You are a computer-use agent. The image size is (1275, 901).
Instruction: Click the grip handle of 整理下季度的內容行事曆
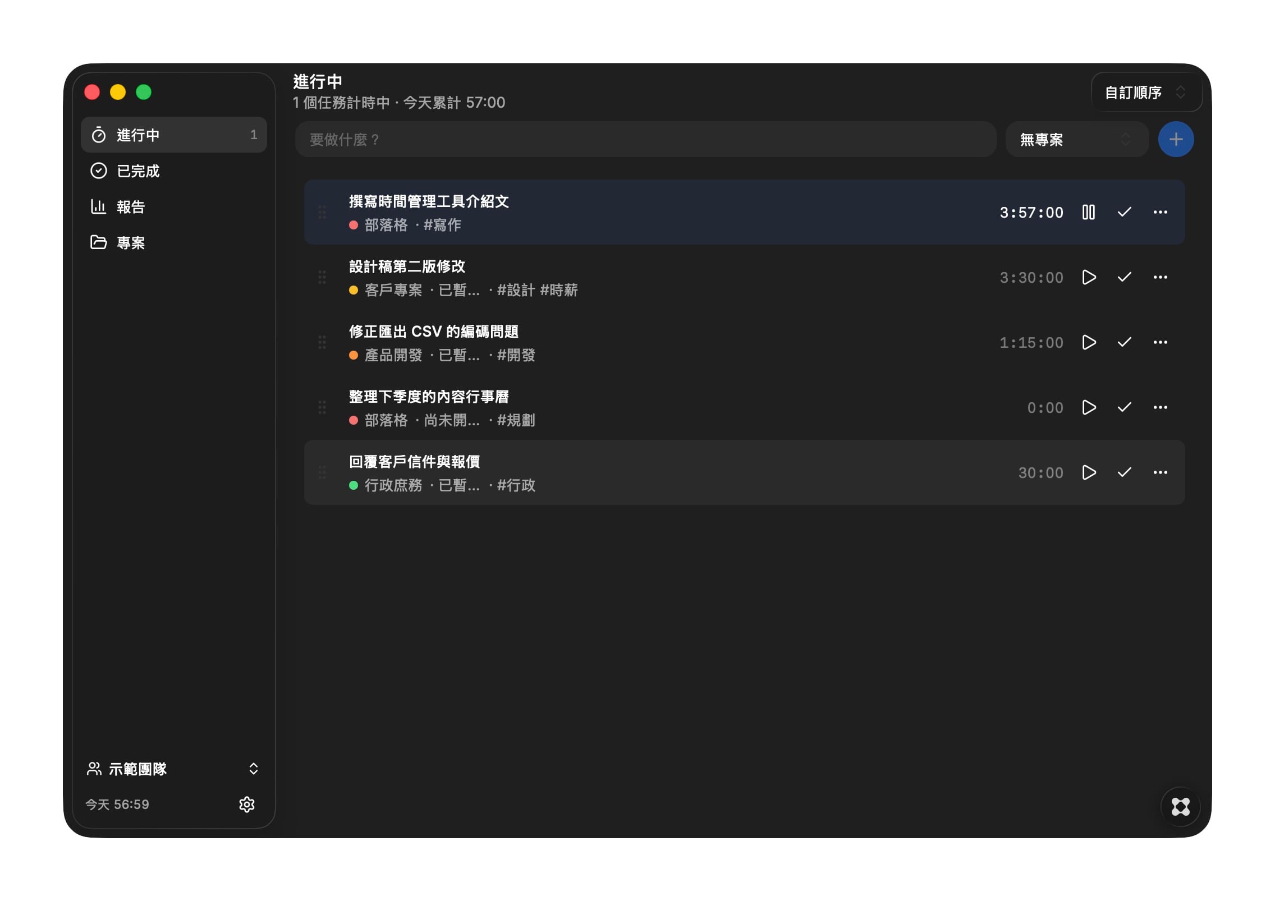click(x=322, y=407)
